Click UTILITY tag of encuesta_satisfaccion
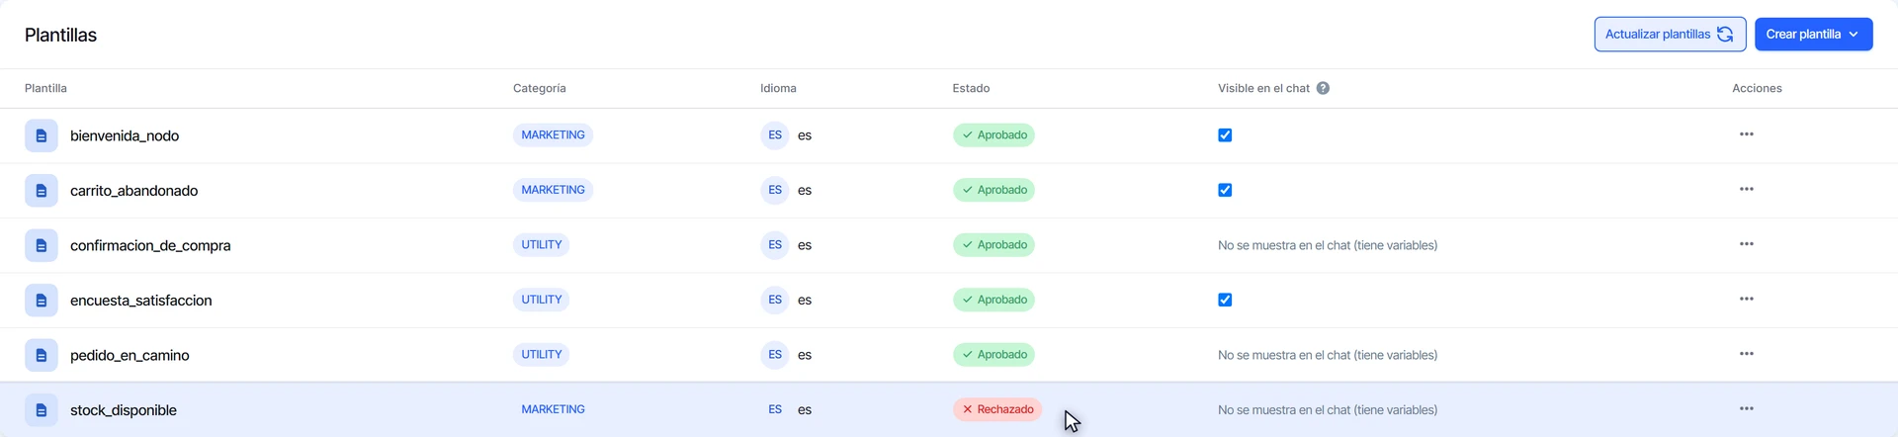The width and height of the screenshot is (1898, 437). [542, 300]
